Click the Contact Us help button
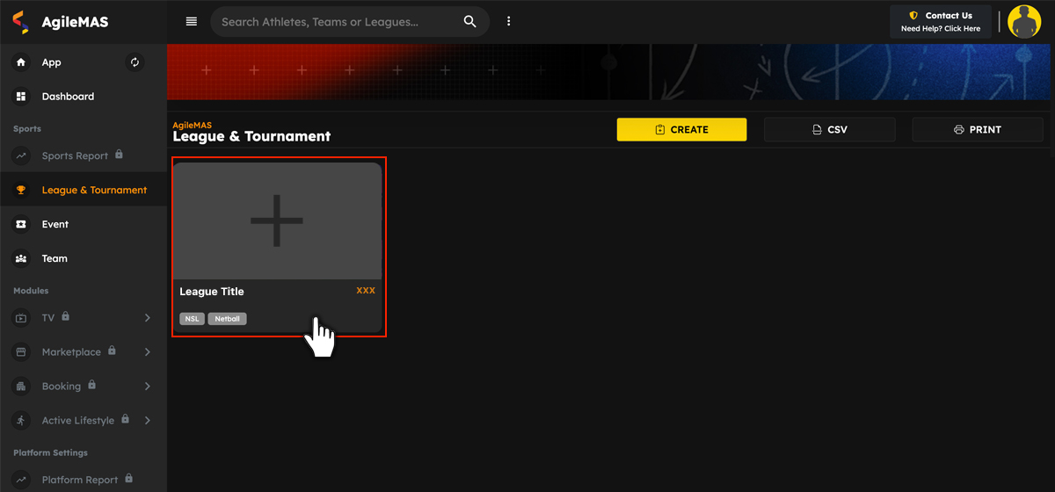1055x492 pixels. (x=940, y=22)
